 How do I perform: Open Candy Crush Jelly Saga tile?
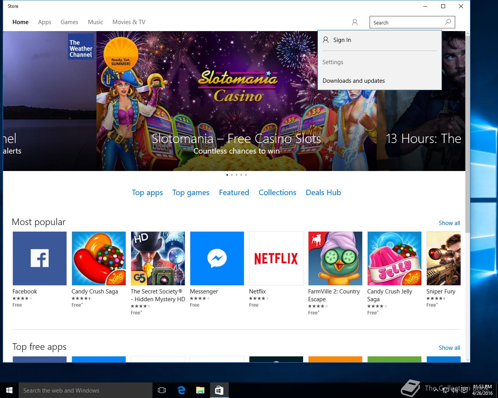395,258
